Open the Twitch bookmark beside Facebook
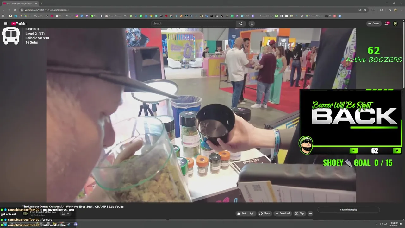 point(87,16)
